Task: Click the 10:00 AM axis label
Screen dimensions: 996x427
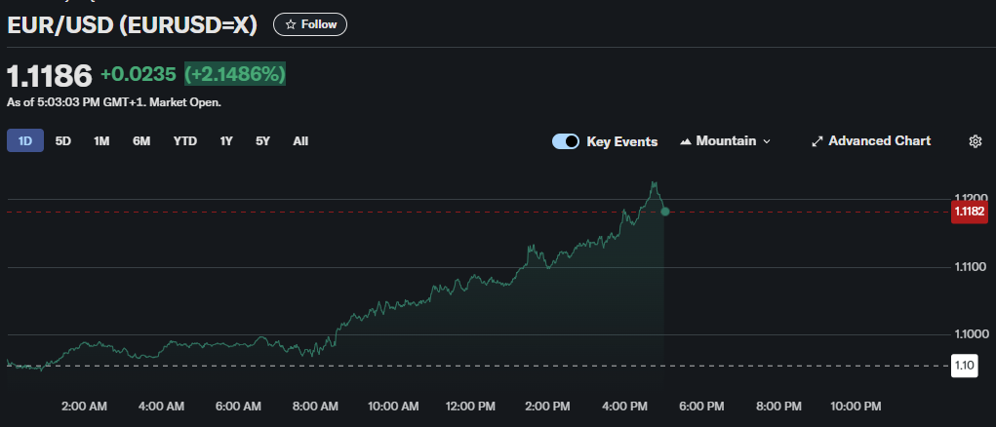Action: point(393,407)
